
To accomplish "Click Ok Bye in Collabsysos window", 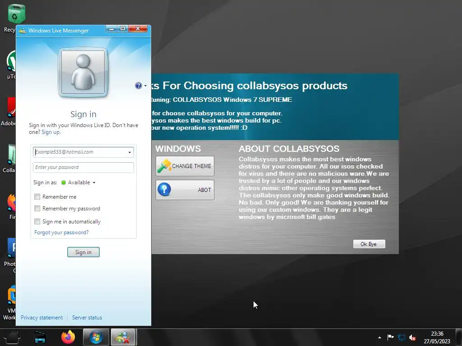I will tap(369, 244).
